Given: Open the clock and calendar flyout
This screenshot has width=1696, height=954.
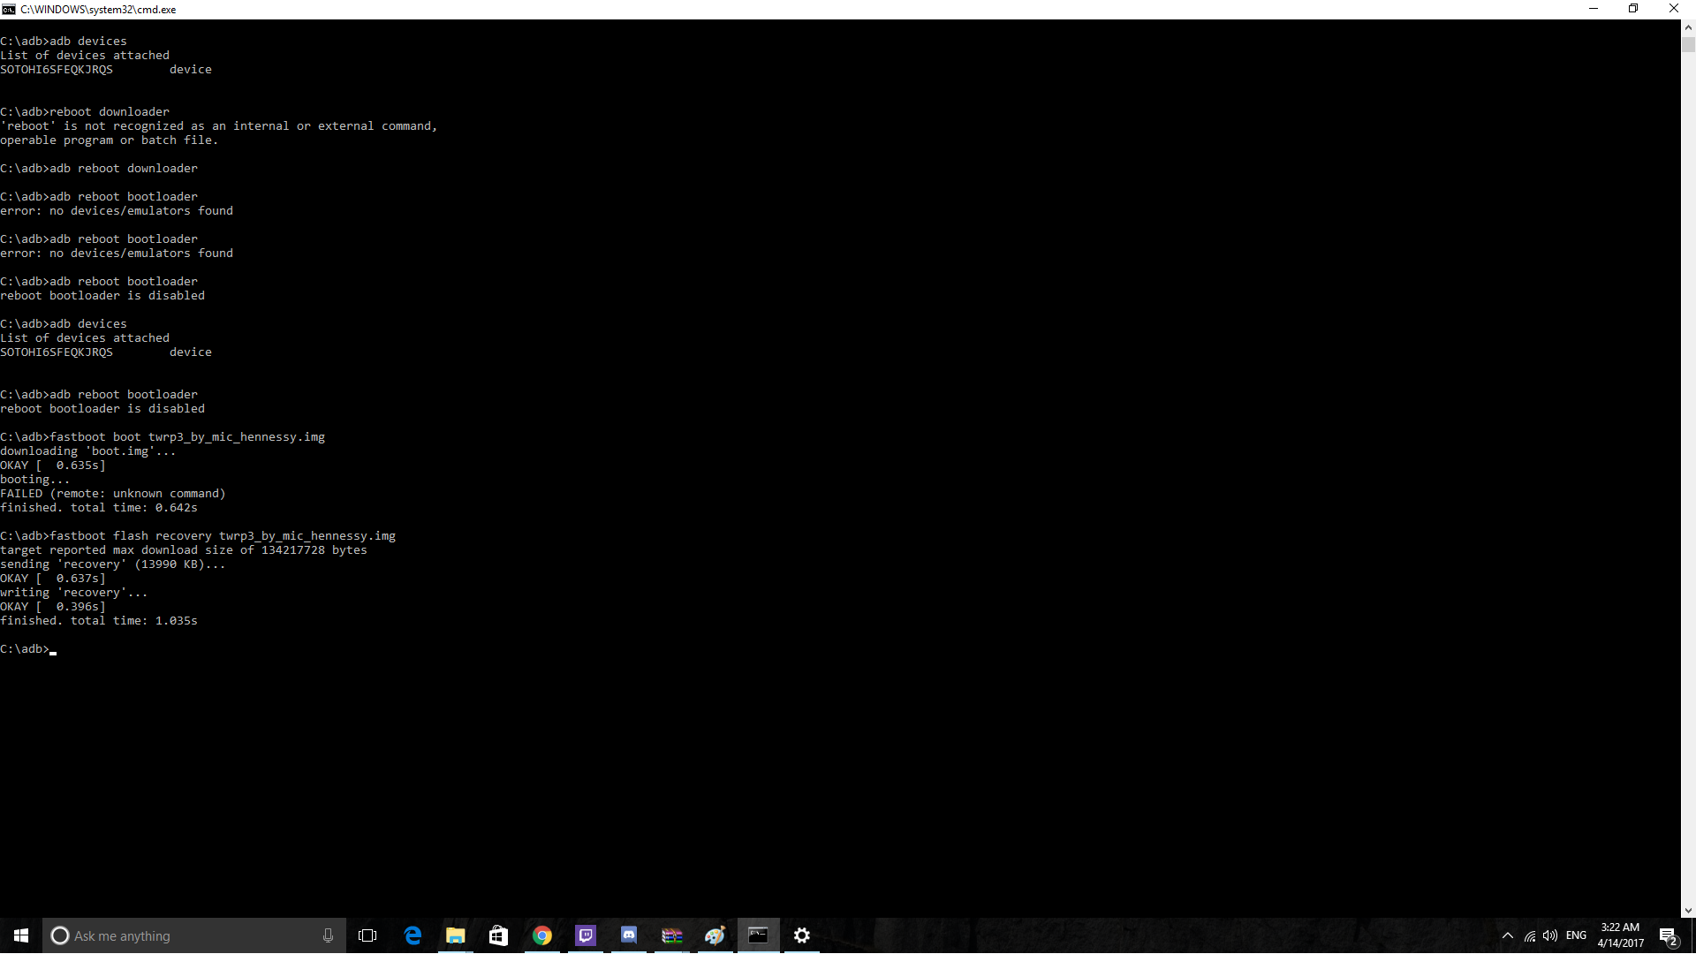Looking at the screenshot, I should point(1620,935).
